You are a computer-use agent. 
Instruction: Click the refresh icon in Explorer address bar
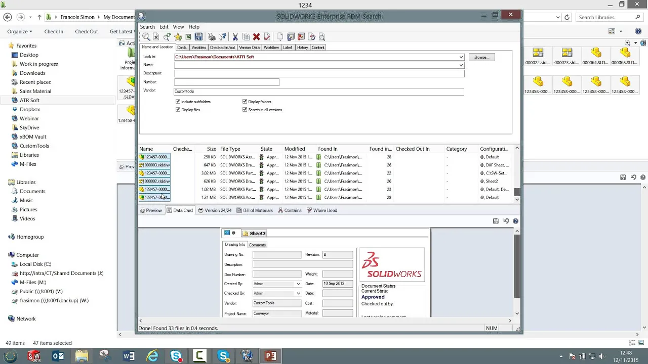(568, 17)
